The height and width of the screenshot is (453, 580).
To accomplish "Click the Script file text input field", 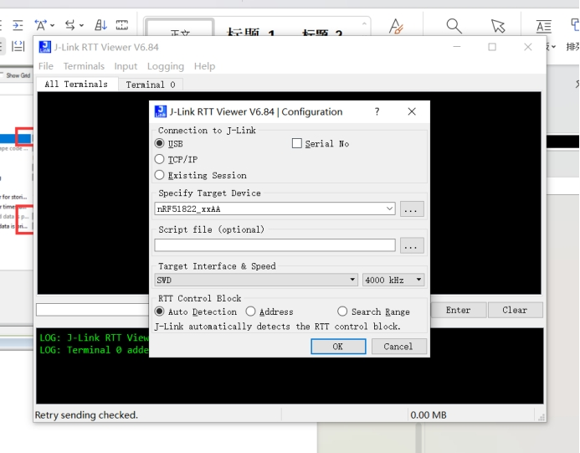I will click(x=275, y=245).
